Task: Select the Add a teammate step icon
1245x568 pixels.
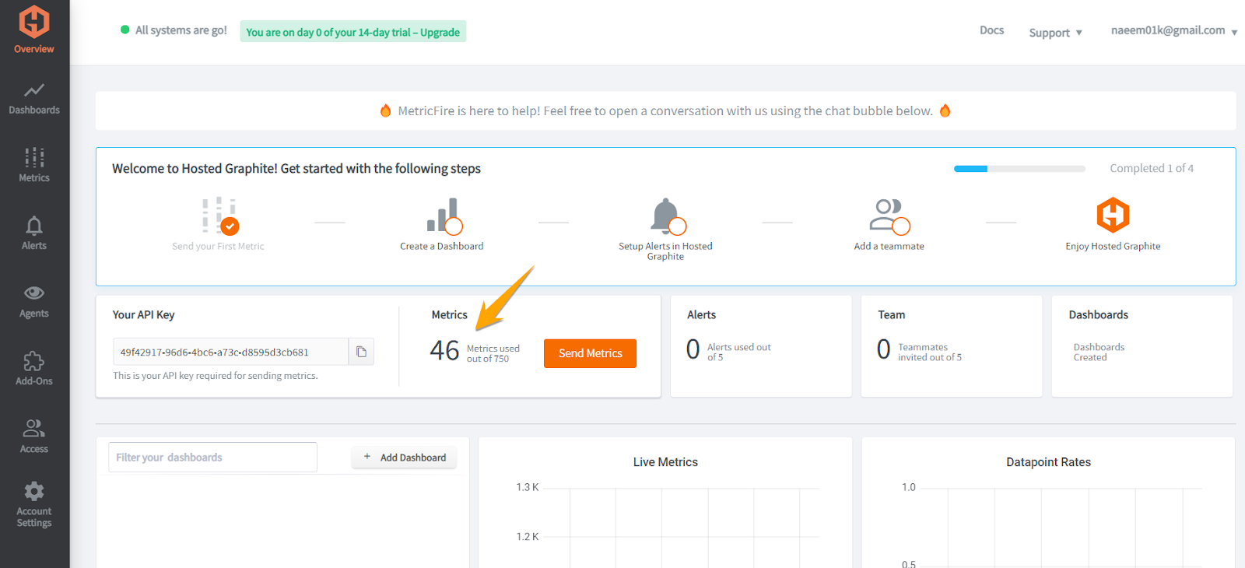Action: 889,216
